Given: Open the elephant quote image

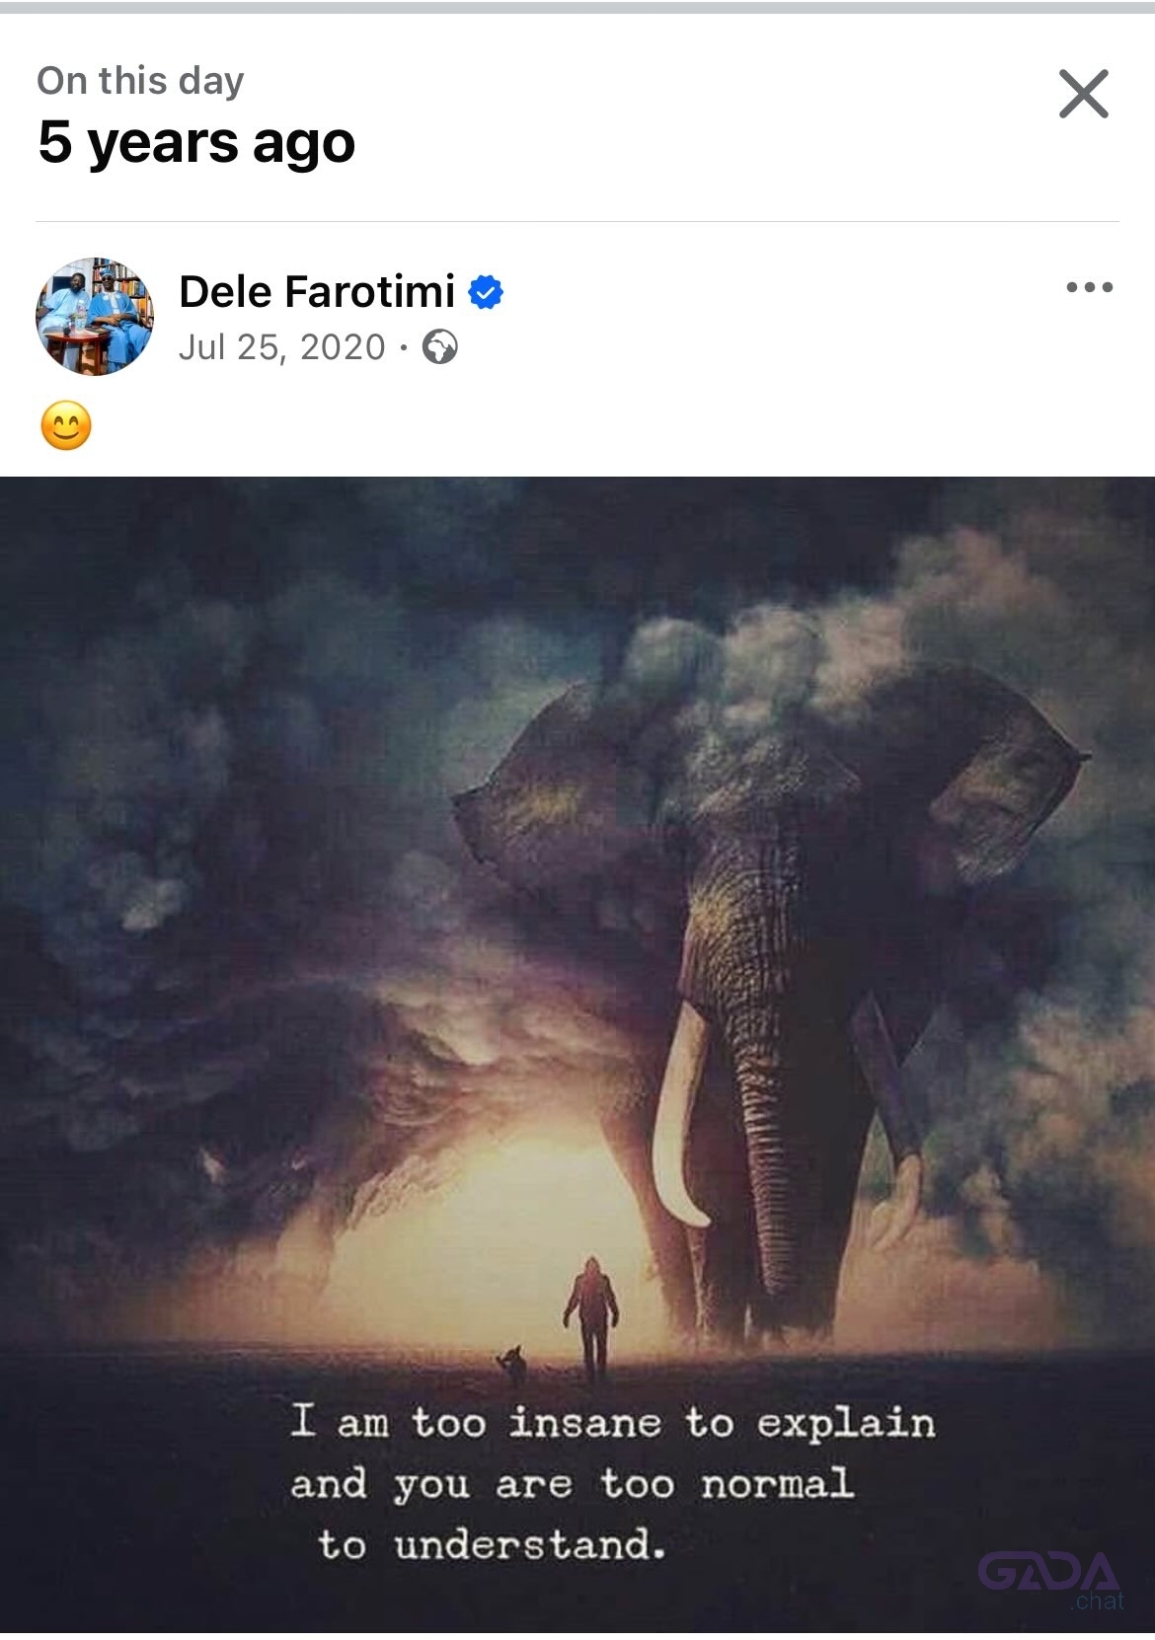Looking at the screenshot, I should 577,1054.
